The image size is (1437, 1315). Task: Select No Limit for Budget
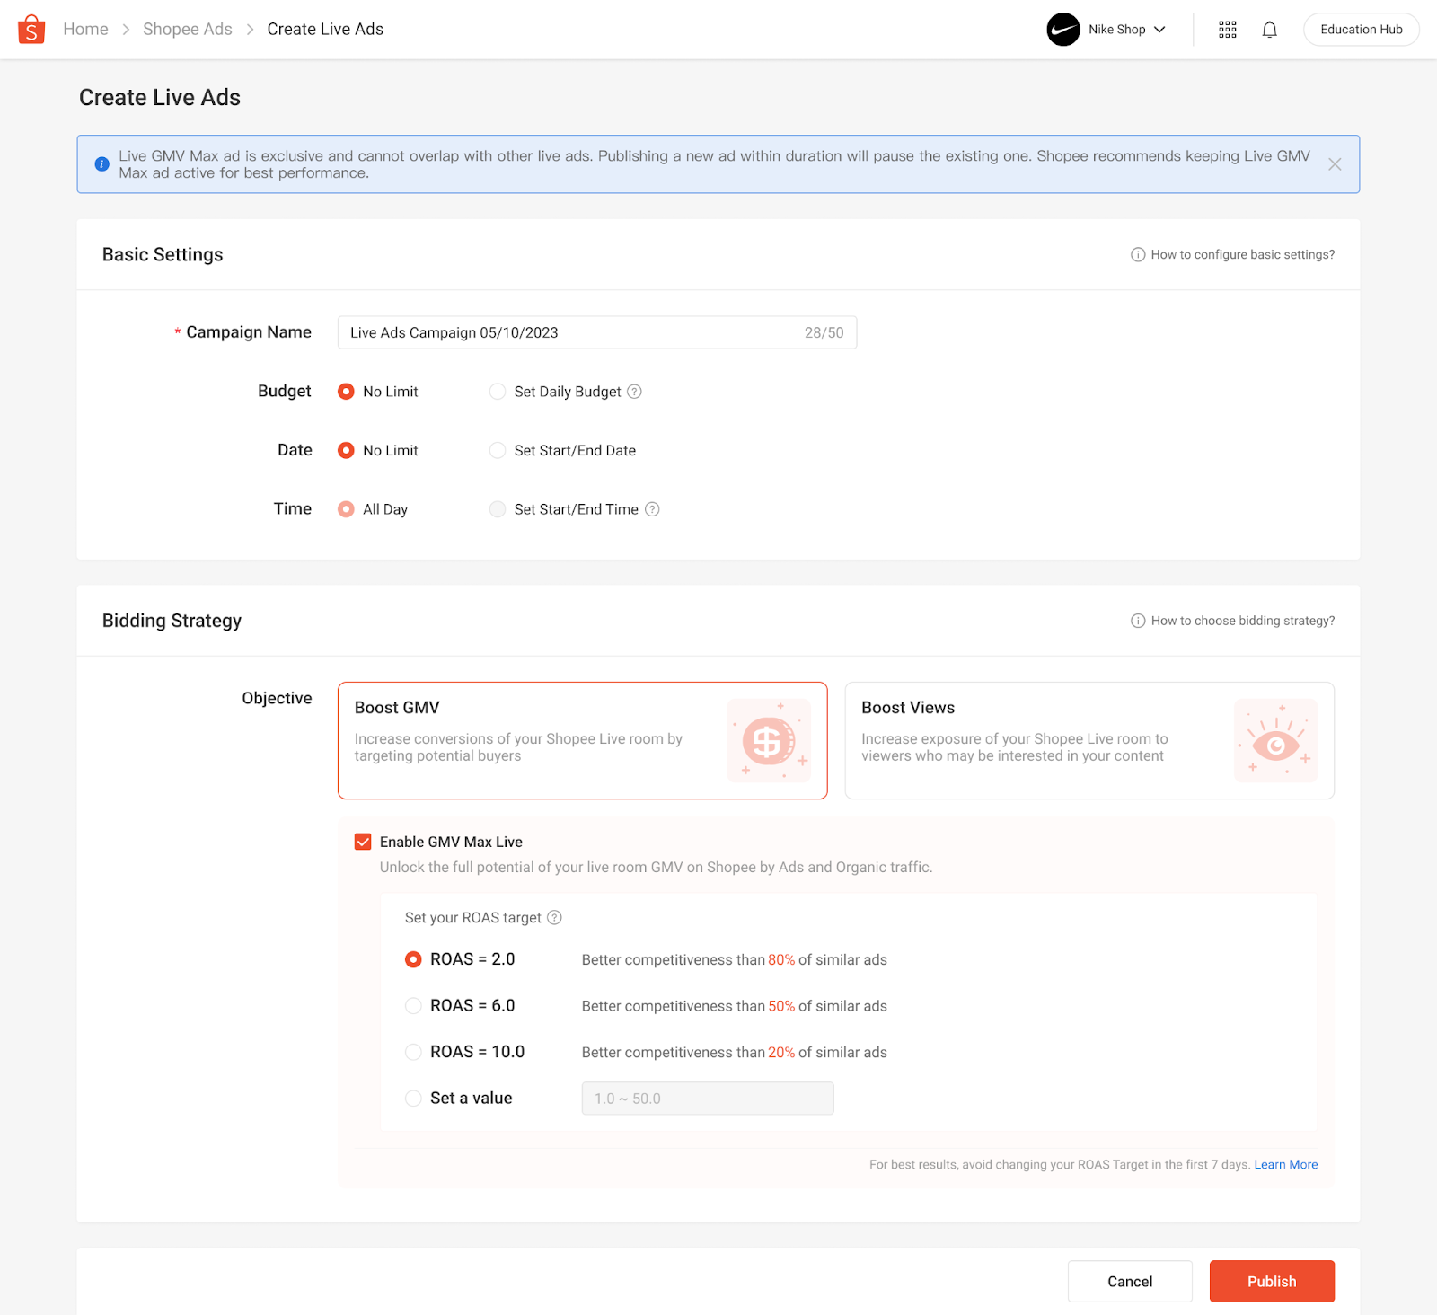click(x=346, y=392)
